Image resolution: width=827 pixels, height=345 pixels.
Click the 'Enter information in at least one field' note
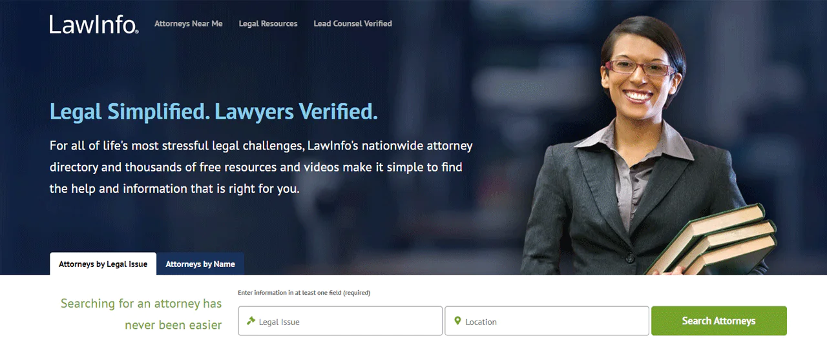[x=304, y=293]
